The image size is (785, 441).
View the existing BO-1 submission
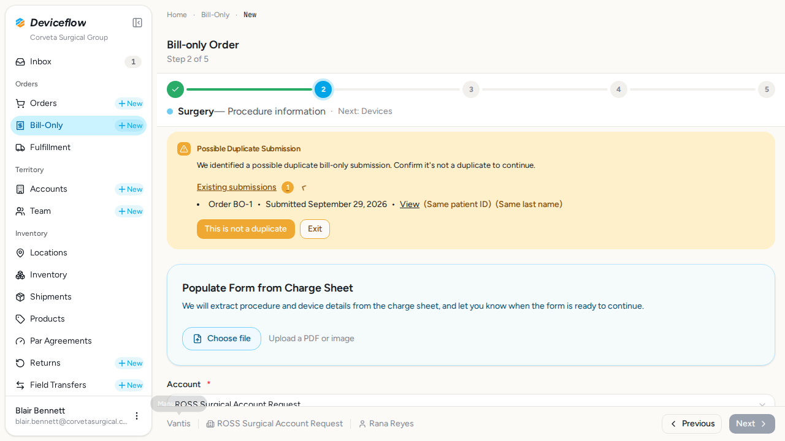click(x=410, y=205)
